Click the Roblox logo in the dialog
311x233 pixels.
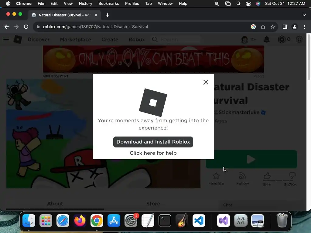coord(153,103)
